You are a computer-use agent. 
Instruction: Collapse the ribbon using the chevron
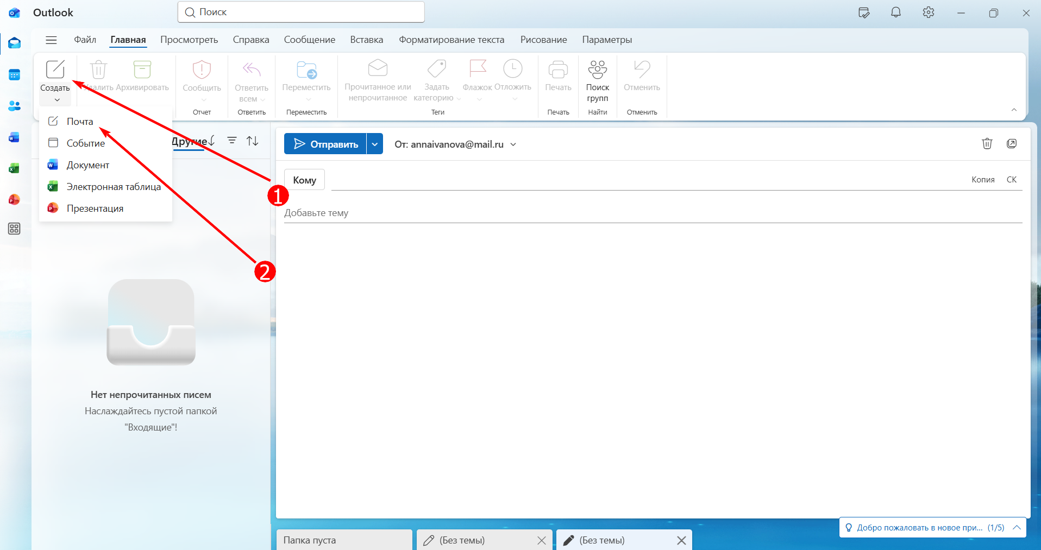(x=1014, y=110)
